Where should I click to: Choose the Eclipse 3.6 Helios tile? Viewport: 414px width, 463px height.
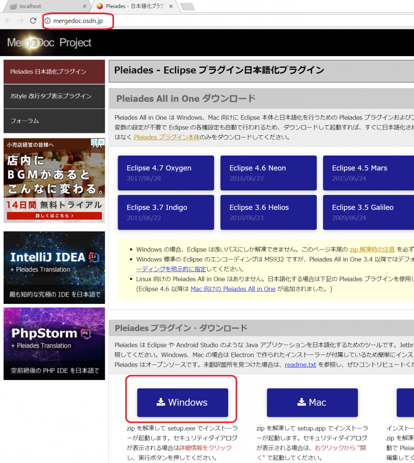[x=268, y=212]
